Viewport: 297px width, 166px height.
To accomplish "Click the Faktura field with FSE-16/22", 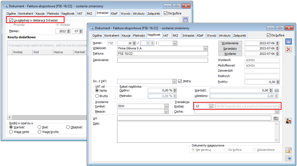I will pyautogui.click(x=162, y=54).
